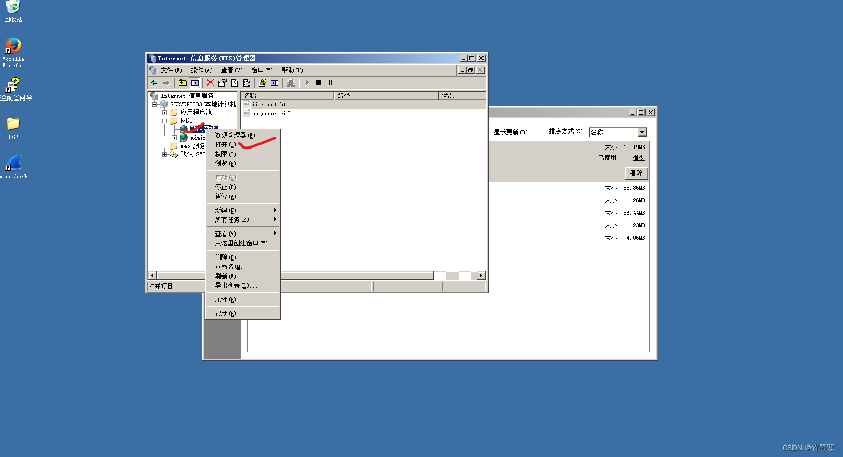843x457 pixels.
Task: Click the Up one level toolbar icon
Action: click(182, 83)
